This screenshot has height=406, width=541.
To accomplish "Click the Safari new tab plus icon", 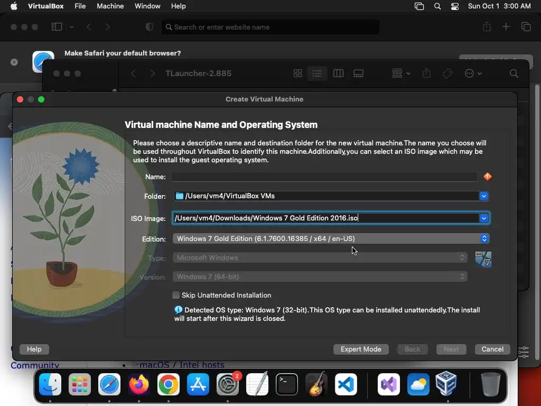I will click(506, 26).
